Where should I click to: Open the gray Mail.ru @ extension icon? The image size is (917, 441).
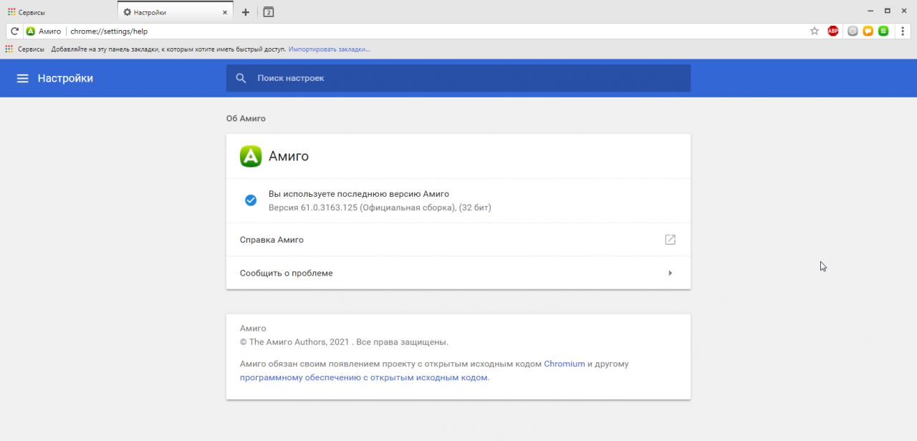(853, 31)
